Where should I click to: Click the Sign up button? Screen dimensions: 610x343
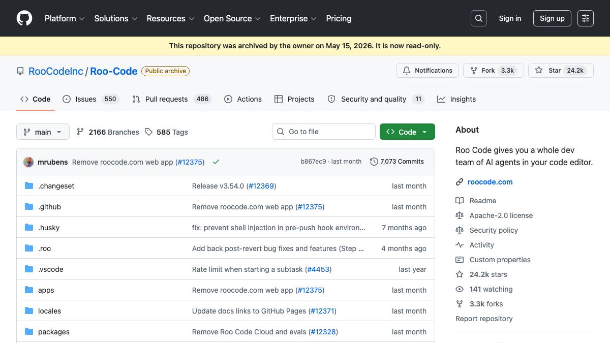[552, 18]
